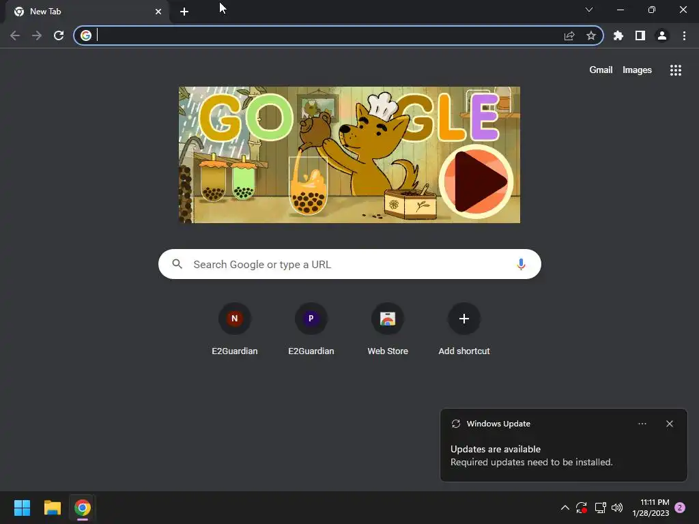Image resolution: width=699 pixels, height=524 pixels.
Task: Open the Chrome profile avatar icon
Action: [x=662, y=35]
